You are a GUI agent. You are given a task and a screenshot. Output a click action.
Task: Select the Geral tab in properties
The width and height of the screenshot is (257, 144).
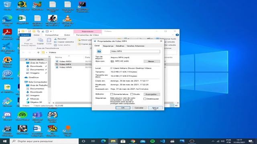(x=97, y=46)
